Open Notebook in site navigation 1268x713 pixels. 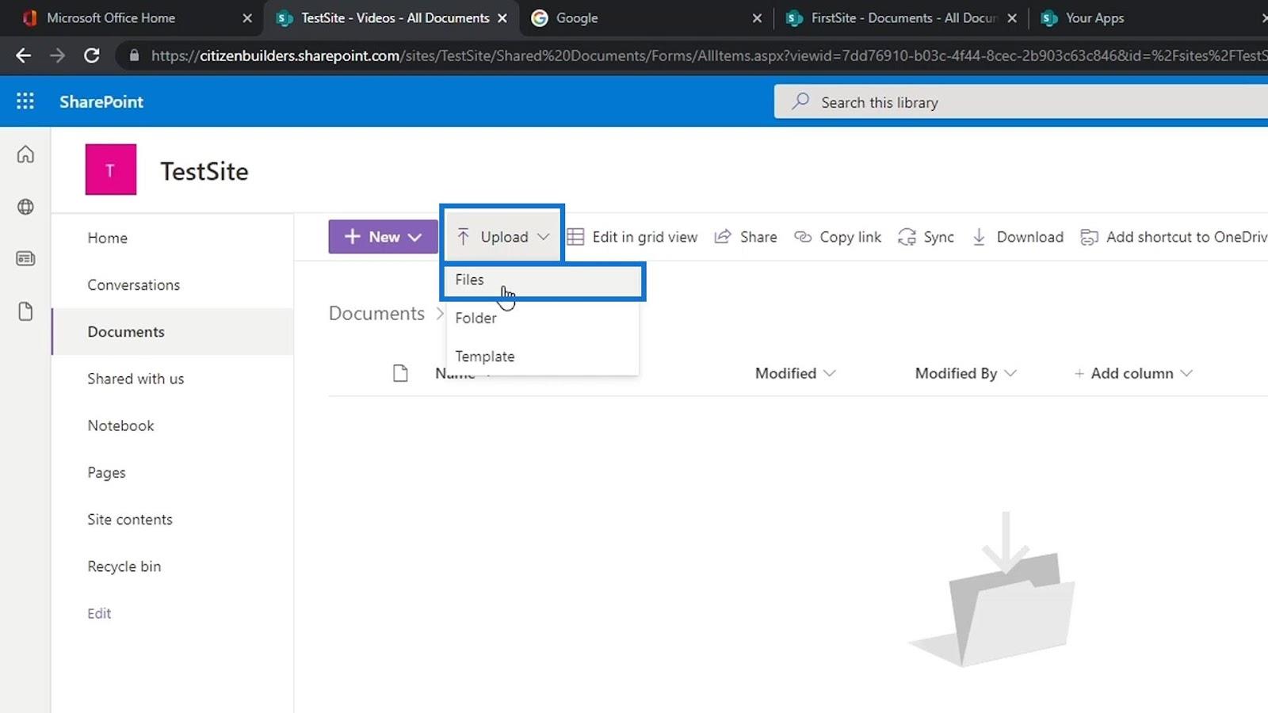[120, 425]
